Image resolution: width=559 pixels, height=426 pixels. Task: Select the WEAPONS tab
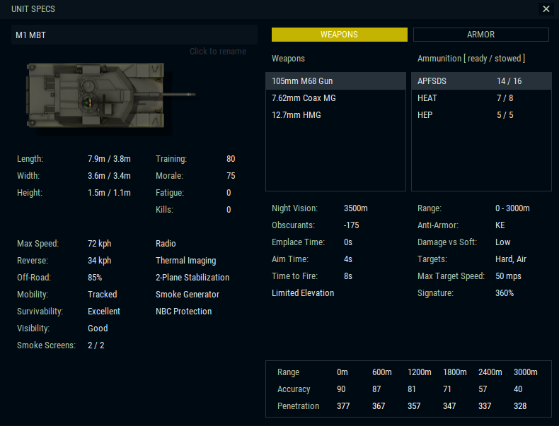339,35
